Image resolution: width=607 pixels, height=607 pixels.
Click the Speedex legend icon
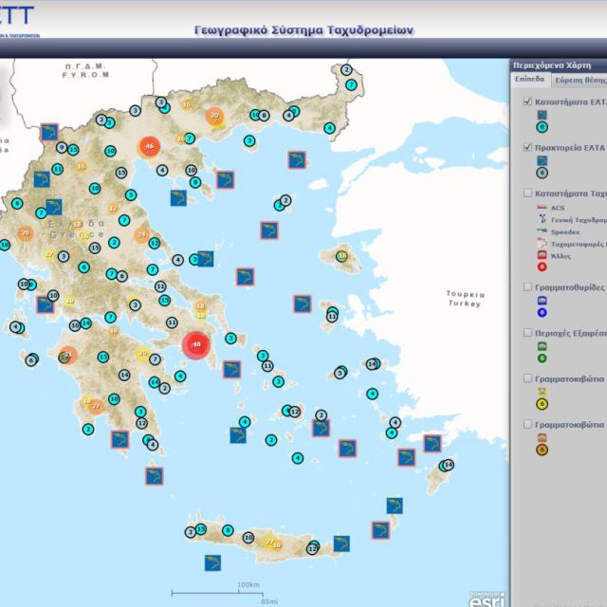coord(543,231)
